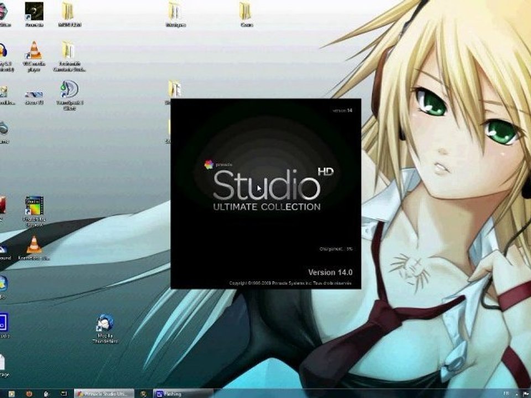This screenshot has width=531, height=398.
Task: Click the Studio HD logo on the splash
Action: (x=273, y=184)
